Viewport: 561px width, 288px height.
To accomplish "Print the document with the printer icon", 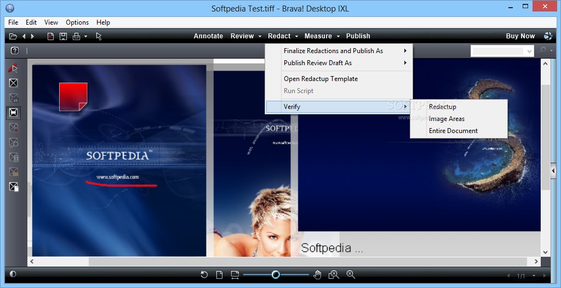I will click(76, 36).
